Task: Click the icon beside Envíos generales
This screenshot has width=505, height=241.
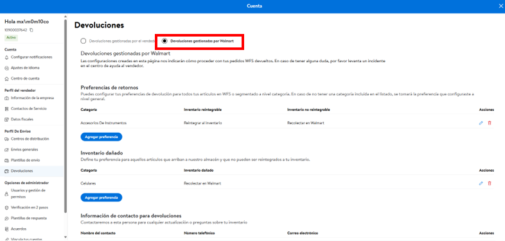Action: pos(7,150)
